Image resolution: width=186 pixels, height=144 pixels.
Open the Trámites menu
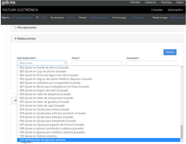pyautogui.click(x=135, y=2)
